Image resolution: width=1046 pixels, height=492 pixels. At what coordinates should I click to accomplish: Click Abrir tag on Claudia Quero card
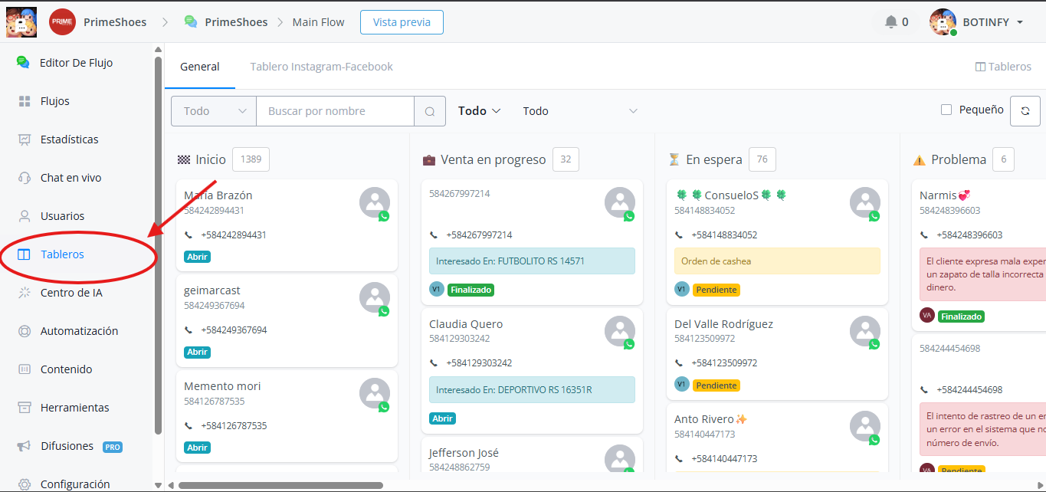(443, 418)
